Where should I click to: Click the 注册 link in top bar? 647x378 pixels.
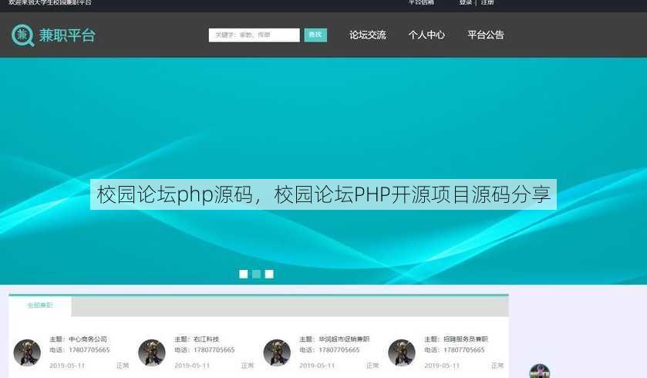[x=487, y=2]
